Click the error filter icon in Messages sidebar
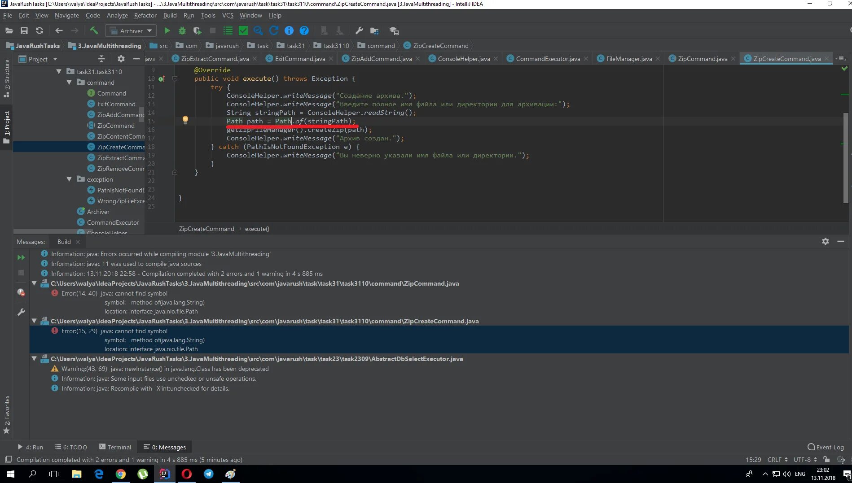The width and height of the screenshot is (852, 483). 21,292
